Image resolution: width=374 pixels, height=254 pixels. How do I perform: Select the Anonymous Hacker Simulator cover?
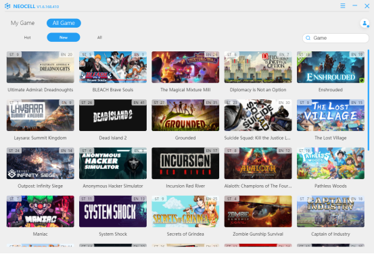click(113, 163)
